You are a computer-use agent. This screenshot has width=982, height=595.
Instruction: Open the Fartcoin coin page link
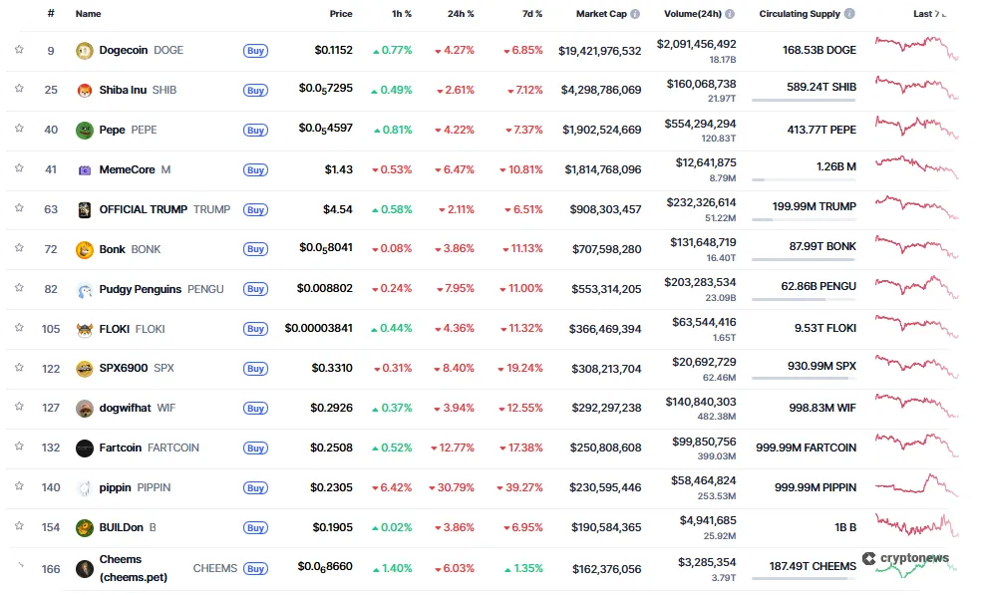coord(121,448)
